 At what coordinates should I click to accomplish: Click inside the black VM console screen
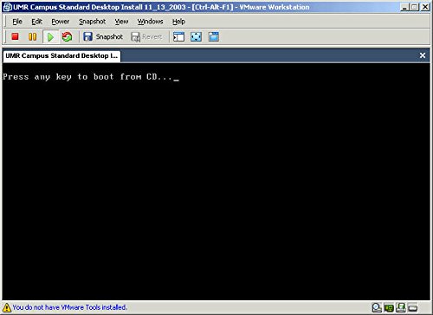pos(216,182)
